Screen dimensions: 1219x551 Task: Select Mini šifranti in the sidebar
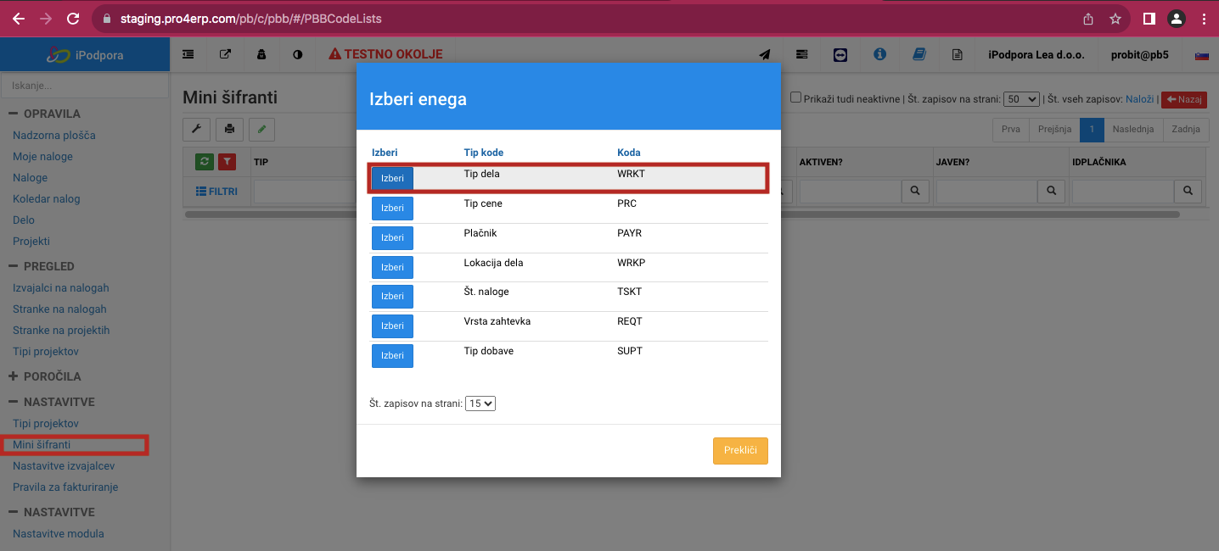42,444
